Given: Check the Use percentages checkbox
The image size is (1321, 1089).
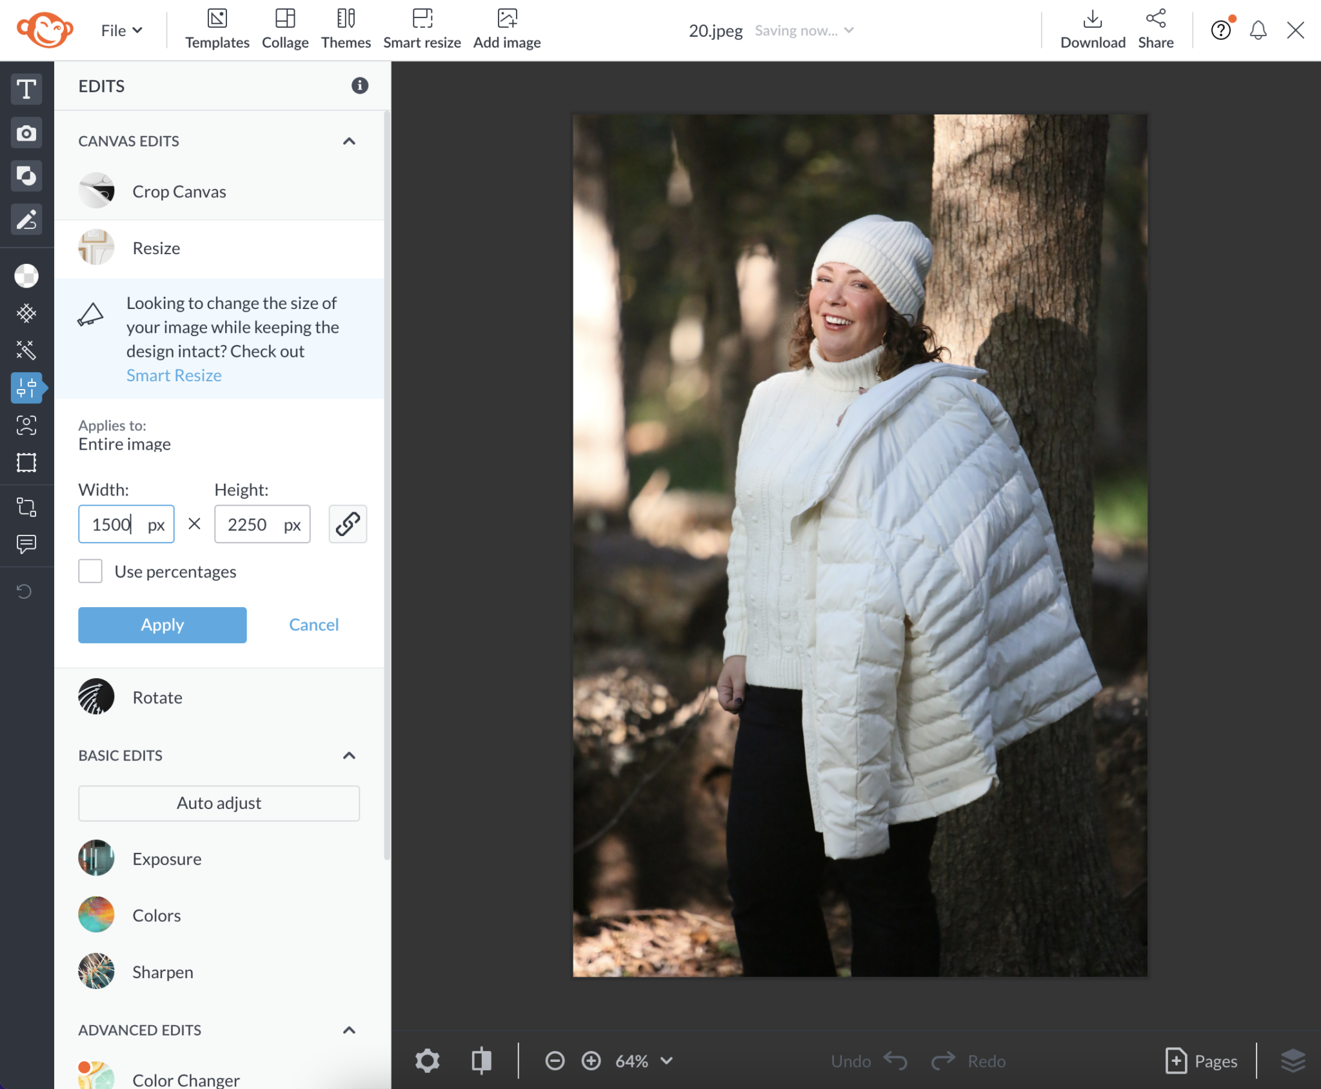Looking at the screenshot, I should tap(90, 570).
